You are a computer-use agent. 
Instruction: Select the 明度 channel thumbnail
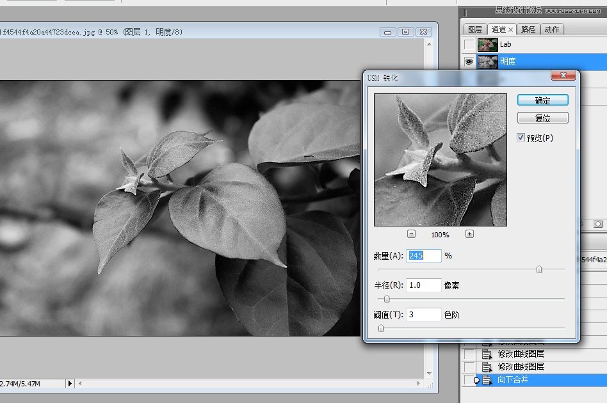tap(488, 61)
